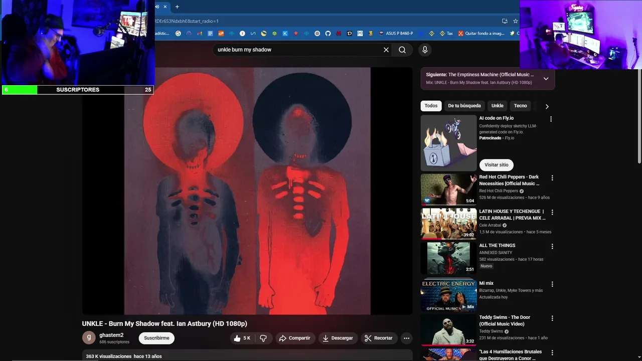Open the Google bookmark in the bookmarks bar
Viewport: 642px width, 361px height.
tap(178, 34)
